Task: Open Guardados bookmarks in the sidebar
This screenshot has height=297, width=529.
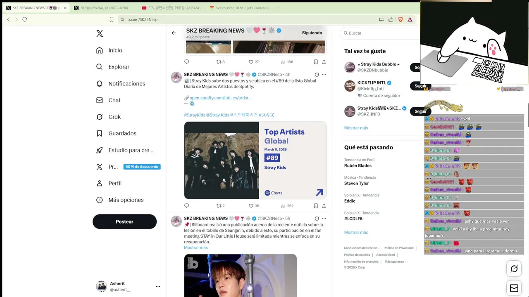Action: (116, 133)
